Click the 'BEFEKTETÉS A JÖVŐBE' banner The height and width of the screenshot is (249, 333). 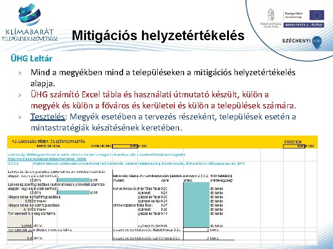pyautogui.click(x=304, y=25)
